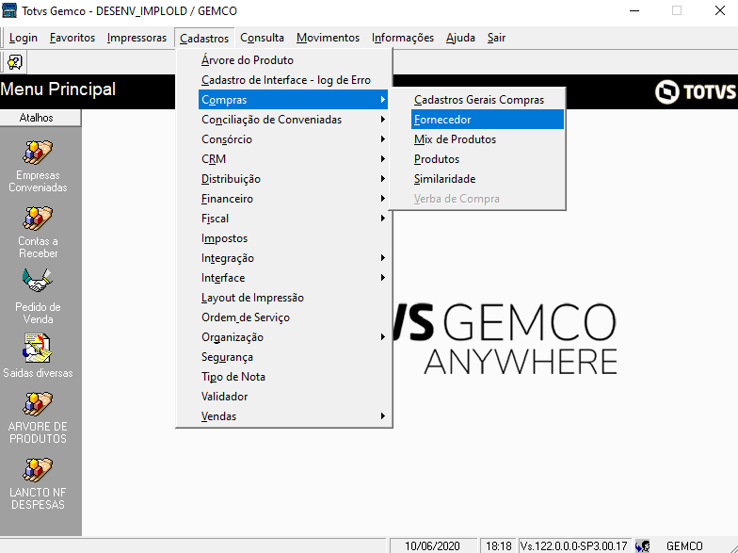Open Contas a Receber shortcut icon
738x553 pixels.
pos(38,219)
